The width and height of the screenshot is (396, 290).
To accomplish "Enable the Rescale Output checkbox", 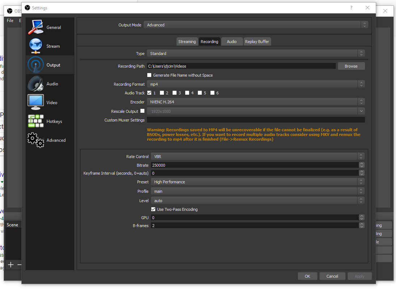I will 143,111.
